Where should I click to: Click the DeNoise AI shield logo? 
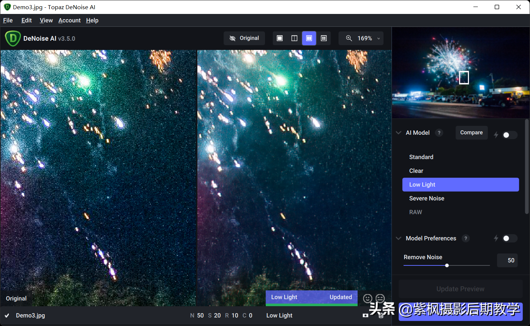pos(13,38)
